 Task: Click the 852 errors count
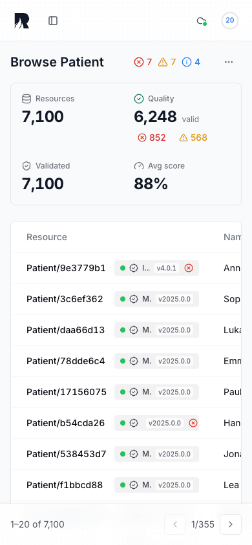(152, 138)
